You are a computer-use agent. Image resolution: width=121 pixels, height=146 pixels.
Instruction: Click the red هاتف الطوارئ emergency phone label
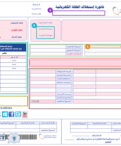click(x=17, y=30)
